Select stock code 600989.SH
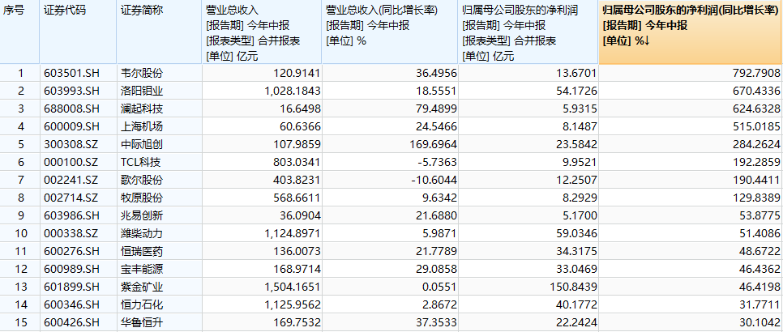The height and width of the screenshot is (332, 783). pyautogui.click(x=71, y=270)
